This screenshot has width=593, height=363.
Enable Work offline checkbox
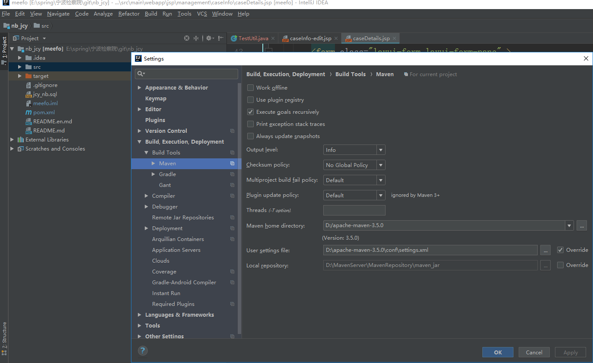[250, 87]
